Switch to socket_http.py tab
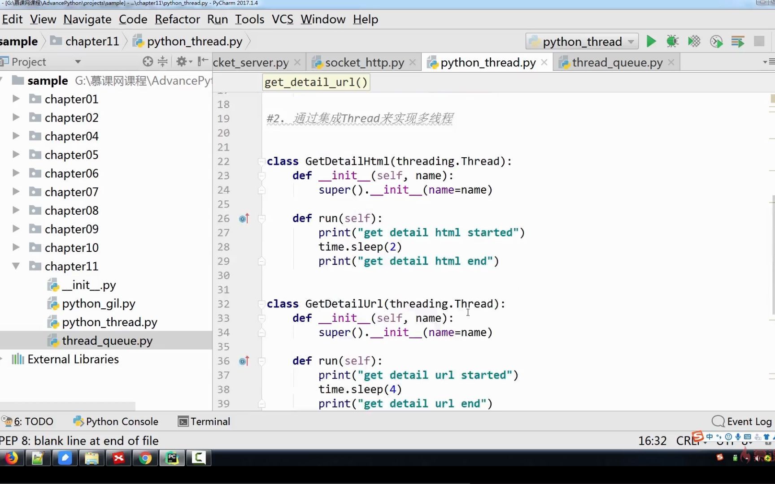775x484 pixels. click(x=364, y=63)
